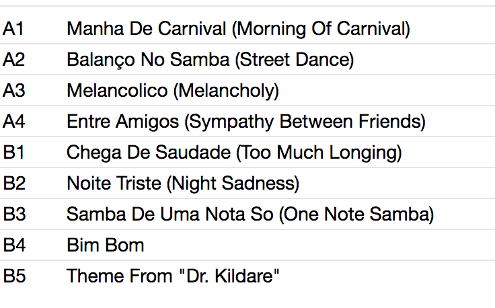
Task: Select the A2 track position label
Action: [x=14, y=60]
